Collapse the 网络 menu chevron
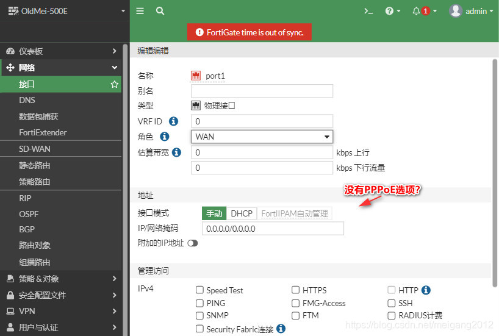 [x=115, y=68]
